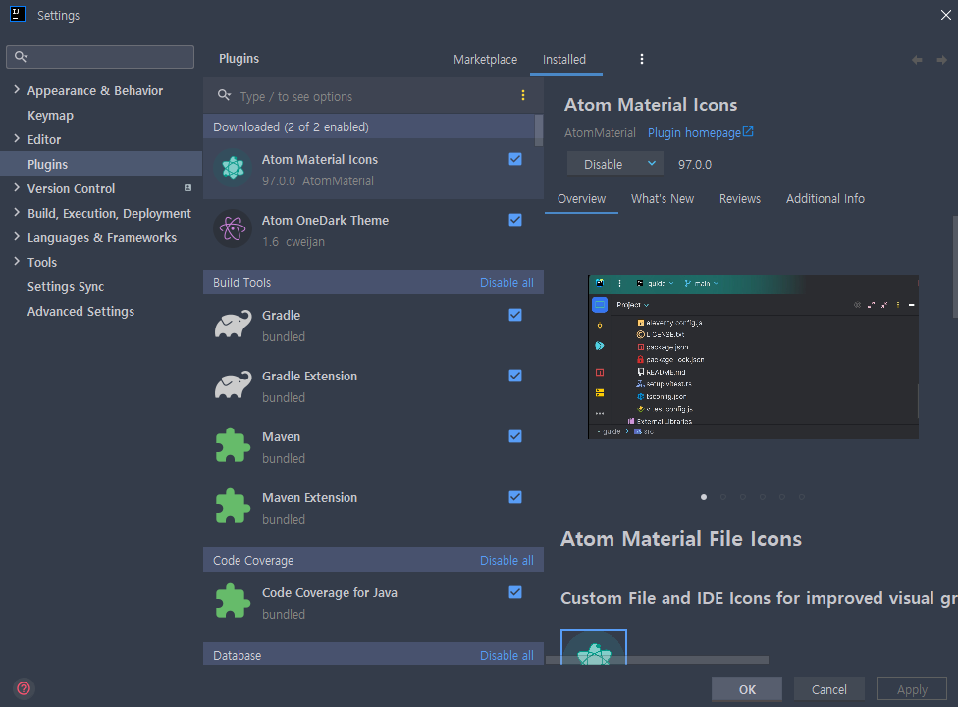Click the Atom Material Icons plugin logo
The image size is (958, 707).
[x=233, y=168]
